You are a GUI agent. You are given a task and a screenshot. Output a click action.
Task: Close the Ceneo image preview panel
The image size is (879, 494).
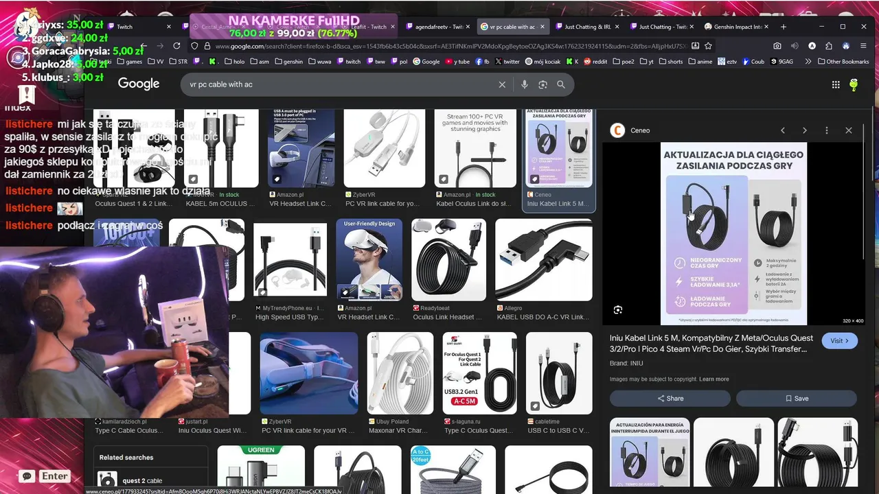pyautogui.click(x=849, y=130)
